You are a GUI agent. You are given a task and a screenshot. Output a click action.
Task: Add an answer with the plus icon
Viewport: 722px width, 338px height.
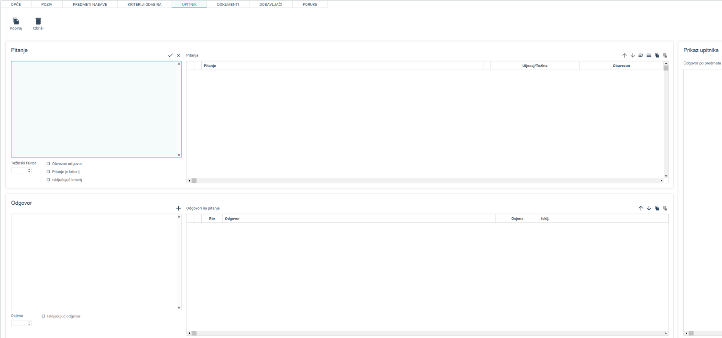pyautogui.click(x=178, y=208)
